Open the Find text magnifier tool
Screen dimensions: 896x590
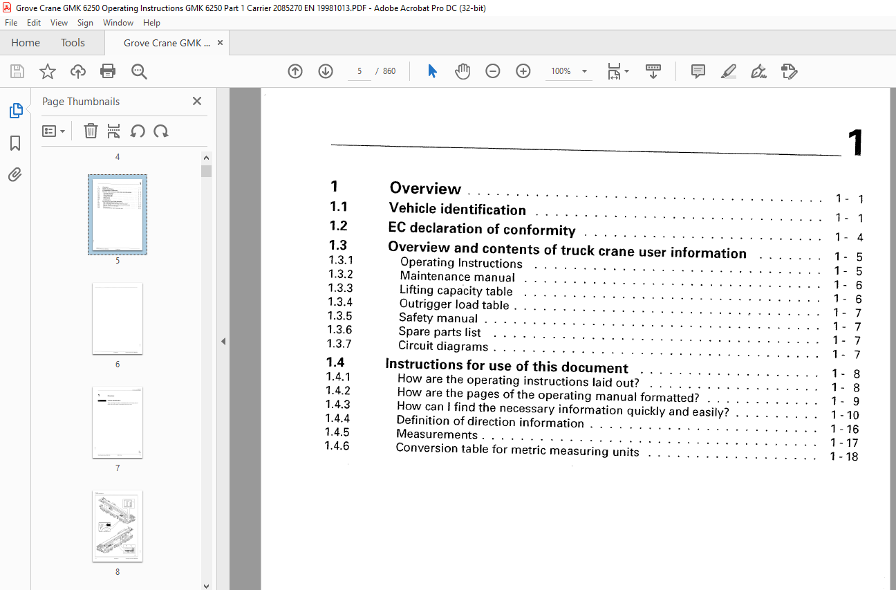click(x=140, y=71)
